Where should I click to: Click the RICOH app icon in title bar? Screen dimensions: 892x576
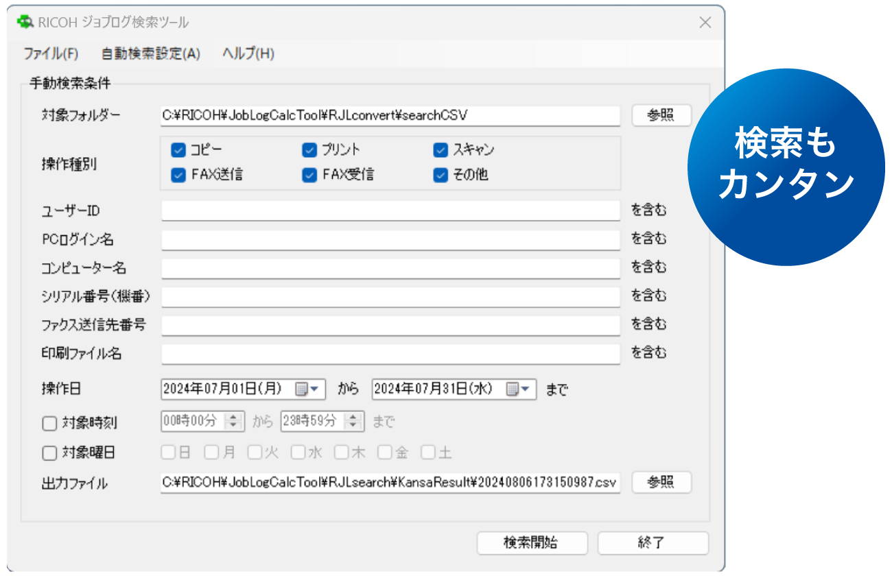tap(27, 23)
